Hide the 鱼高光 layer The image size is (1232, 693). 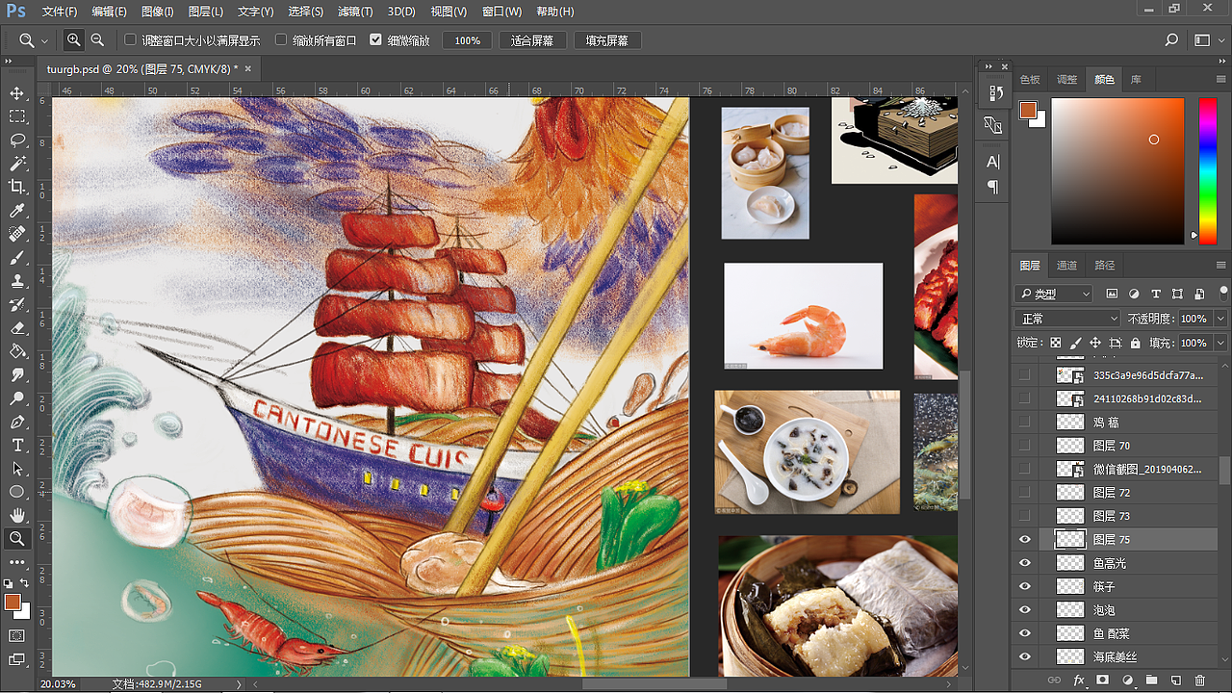point(1024,563)
